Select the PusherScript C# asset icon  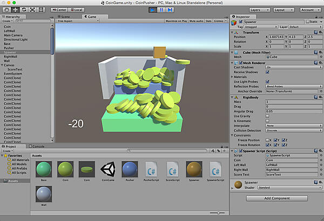[152, 170]
